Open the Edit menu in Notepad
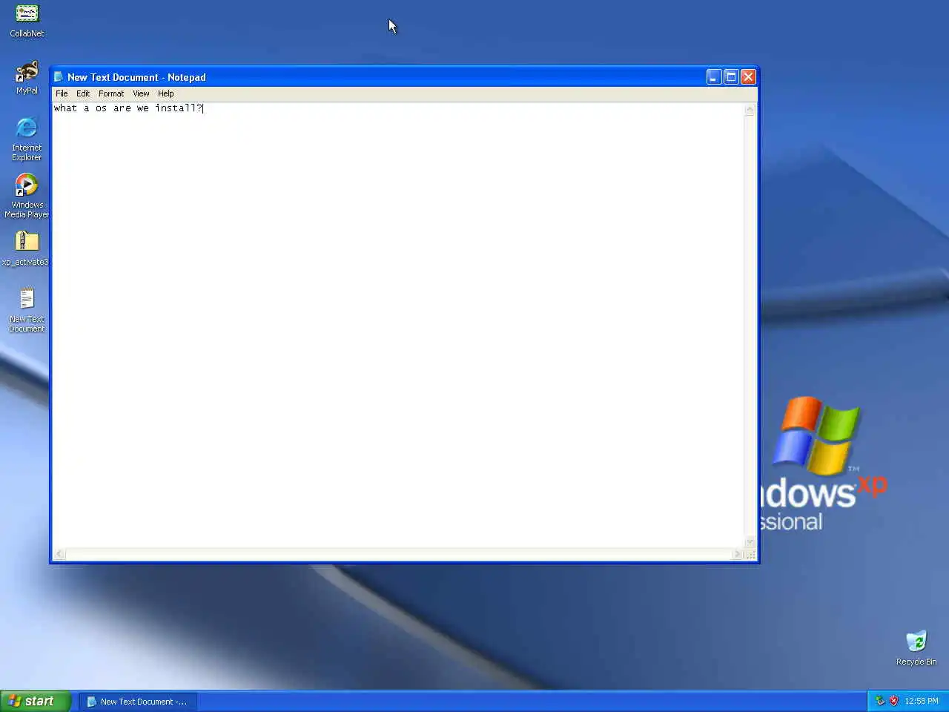The height and width of the screenshot is (712, 949). tap(83, 93)
